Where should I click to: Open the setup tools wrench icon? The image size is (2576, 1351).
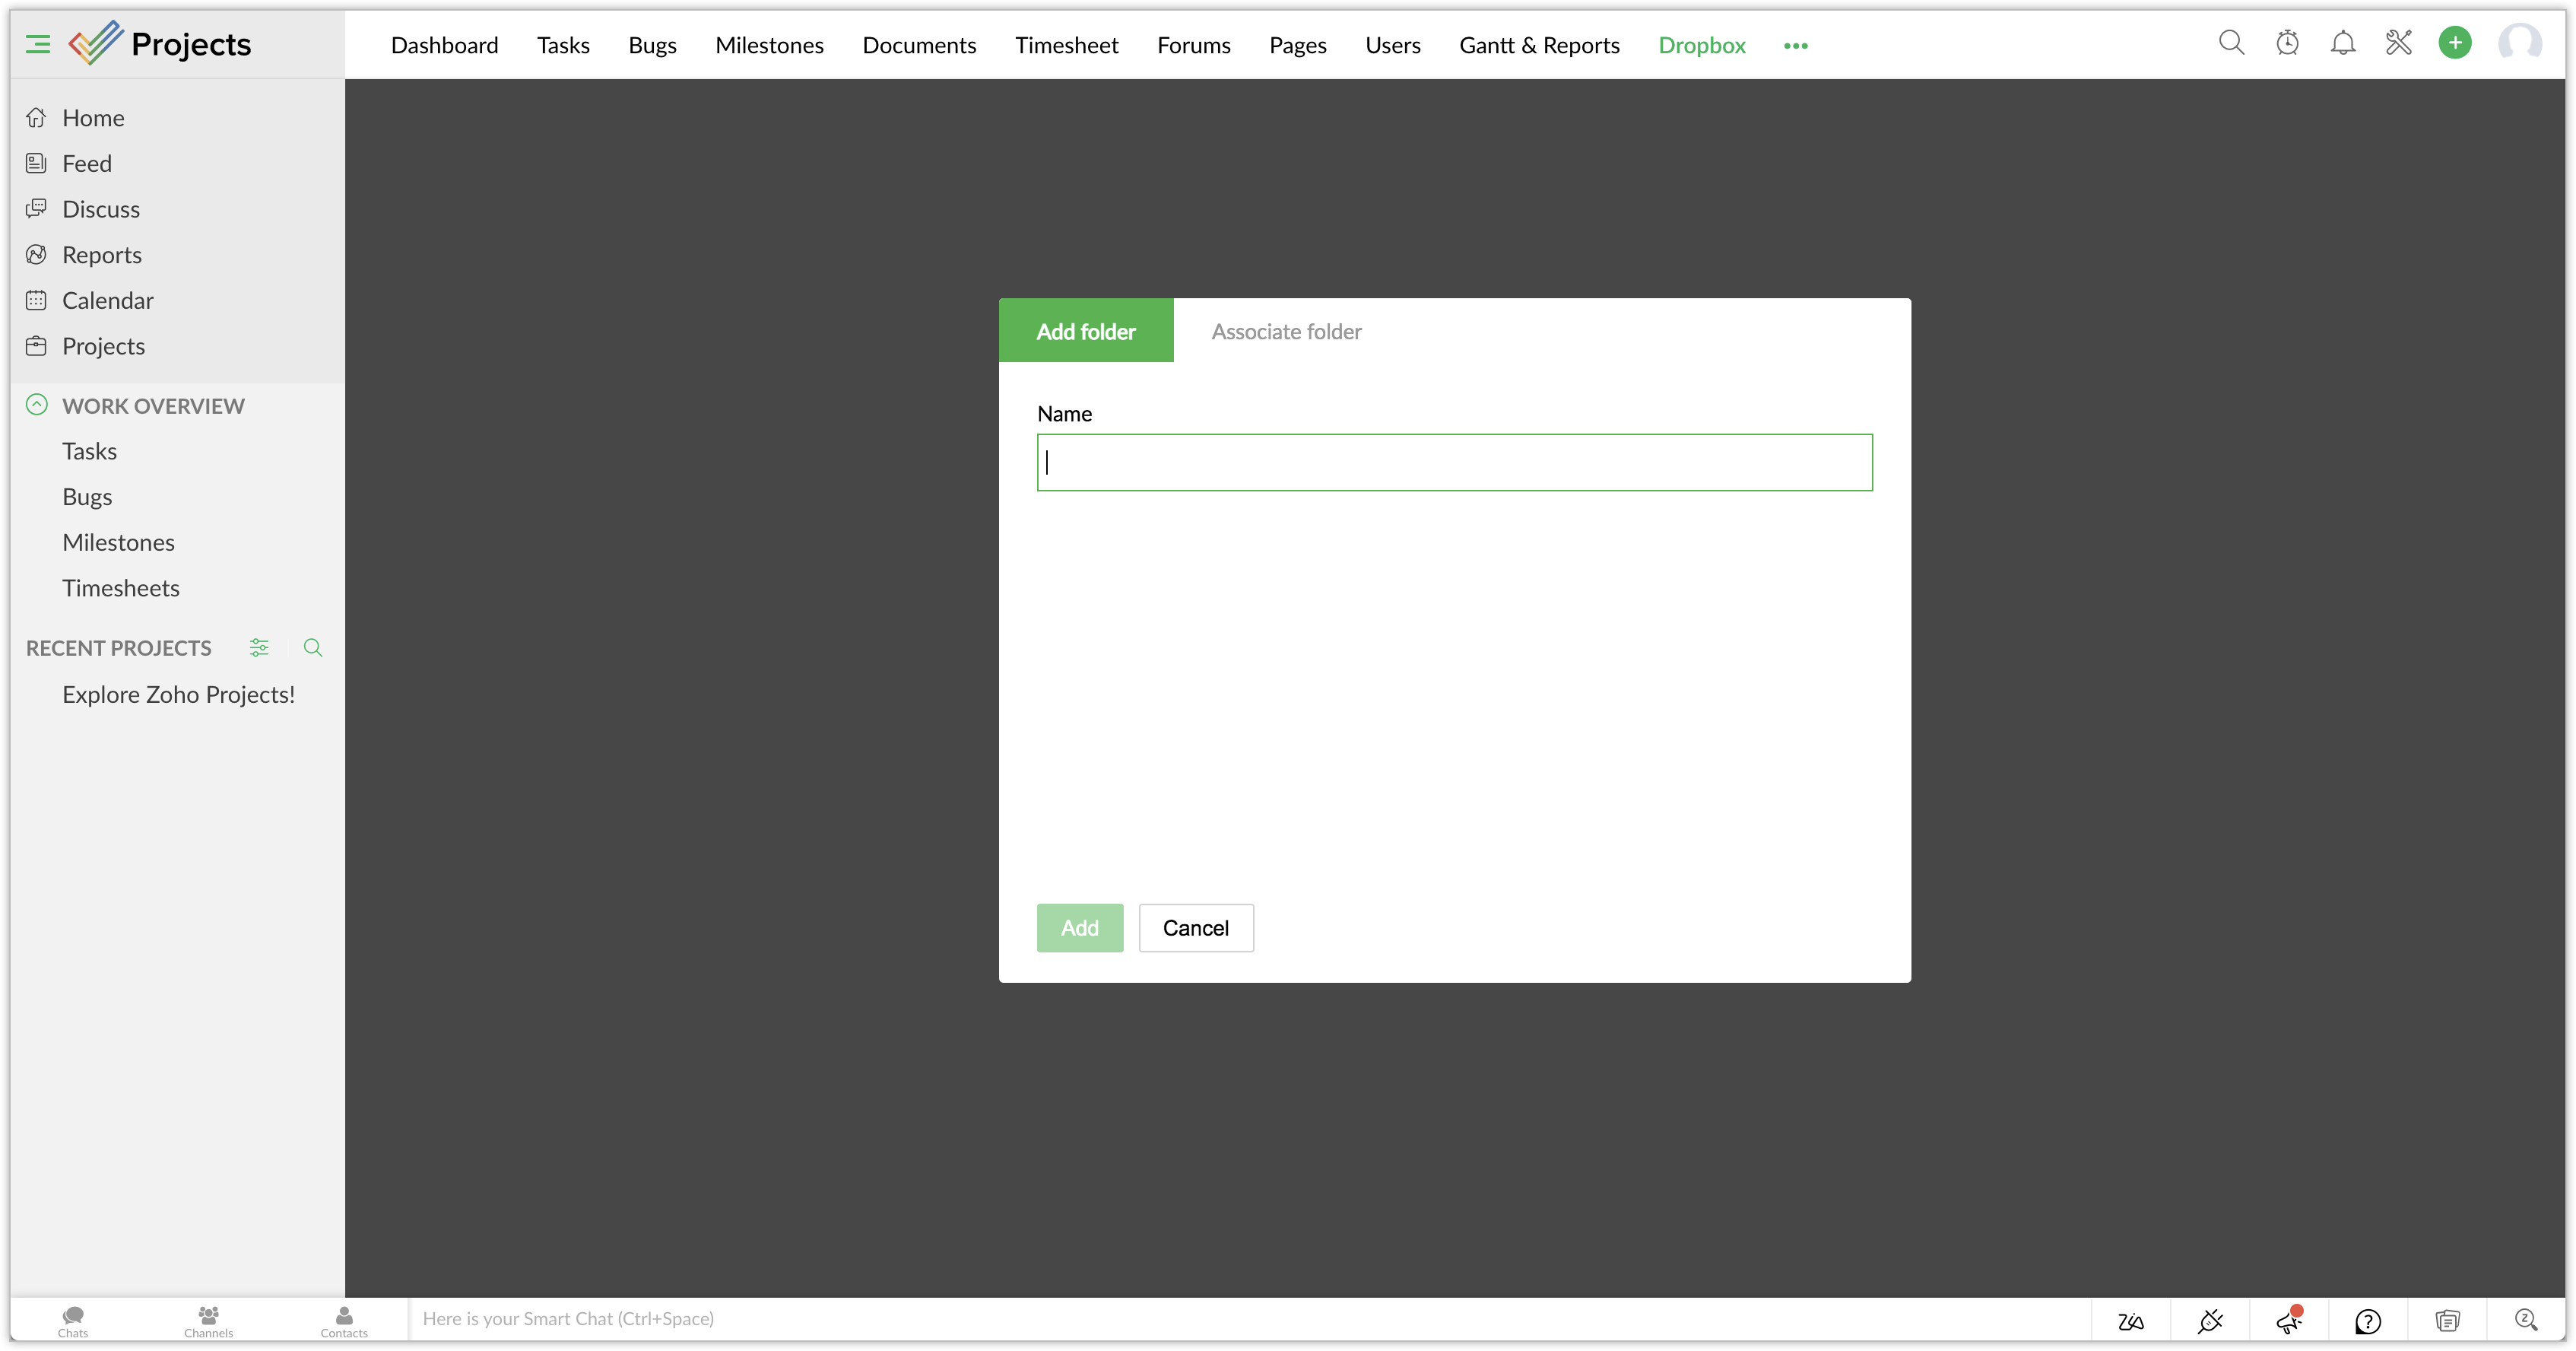click(2399, 43)
